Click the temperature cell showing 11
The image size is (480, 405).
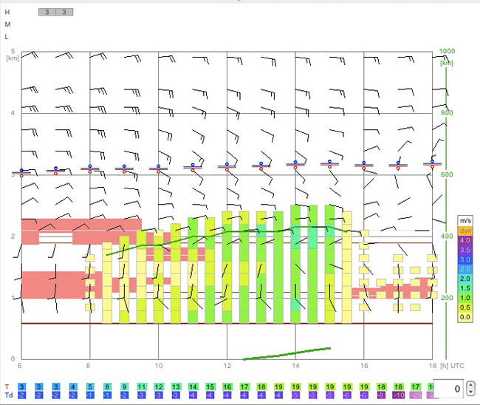pos(142,387)
